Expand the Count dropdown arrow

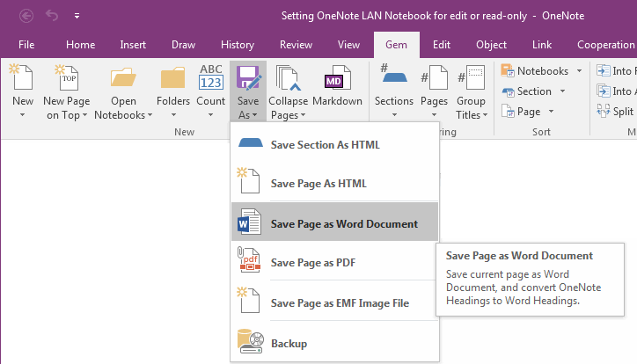(x=210, y=115)
